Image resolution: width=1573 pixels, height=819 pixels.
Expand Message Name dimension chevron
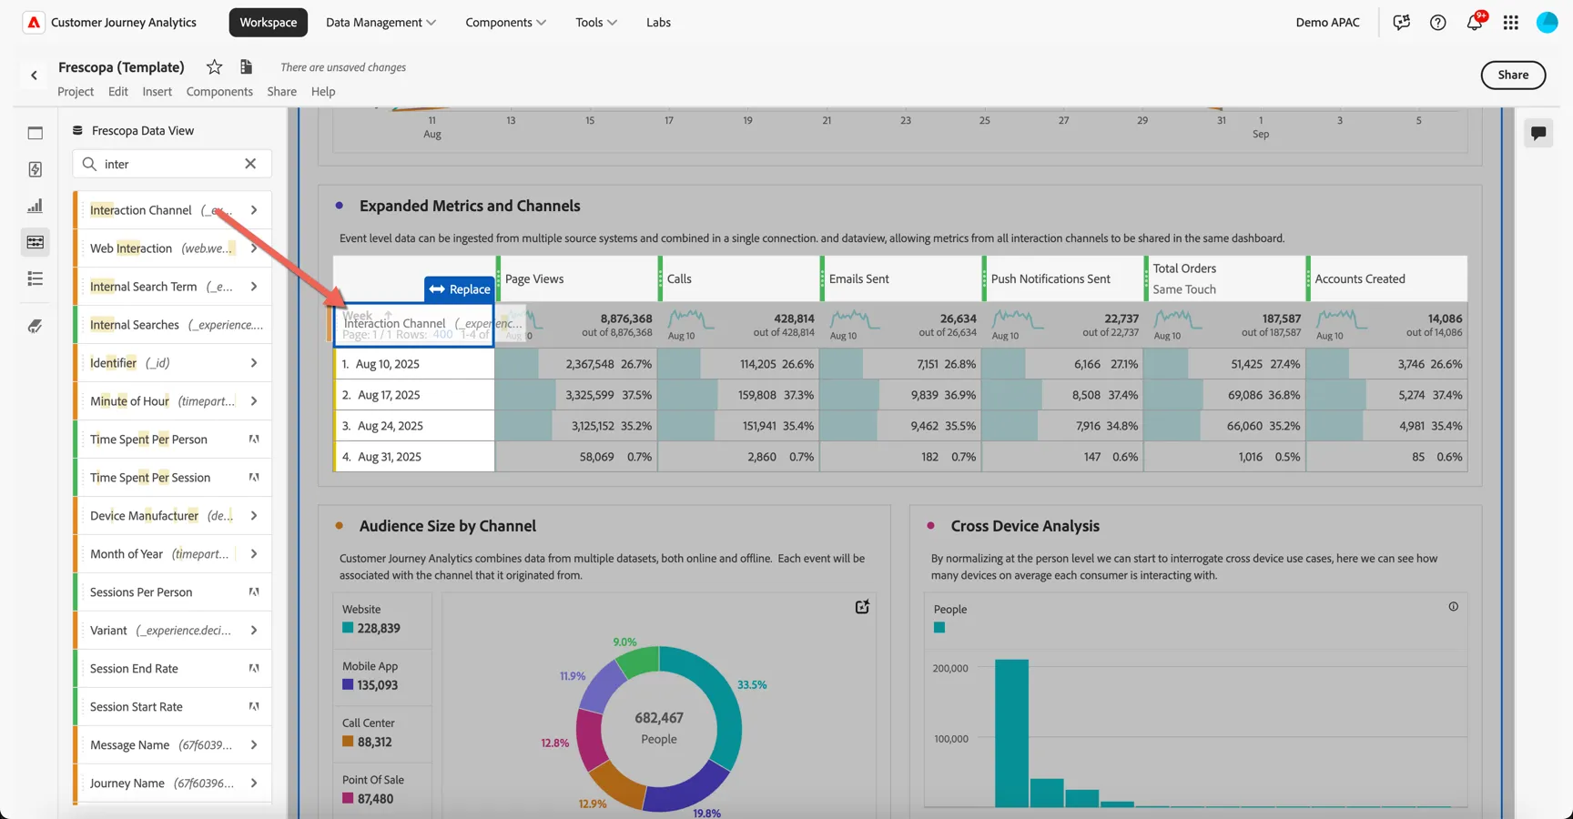click(254, 745)
